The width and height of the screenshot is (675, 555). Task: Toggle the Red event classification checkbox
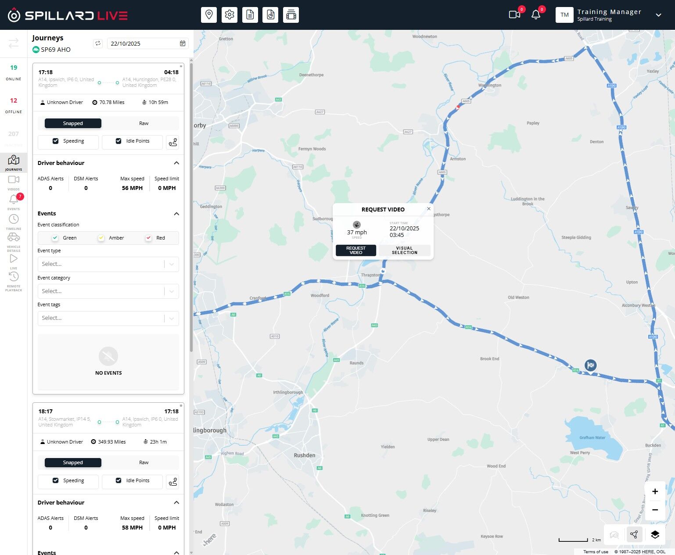coord(148,238)
